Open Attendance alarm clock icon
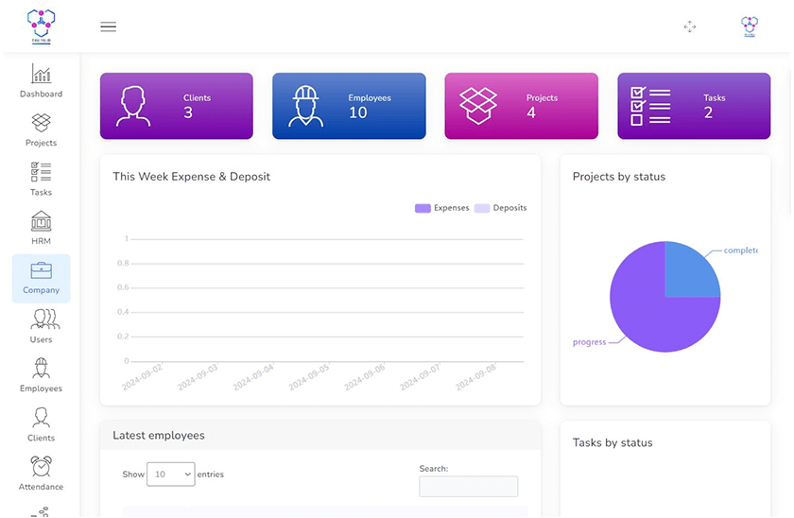The height and width of the screenshot is (518, 794). tap(41, 467)
